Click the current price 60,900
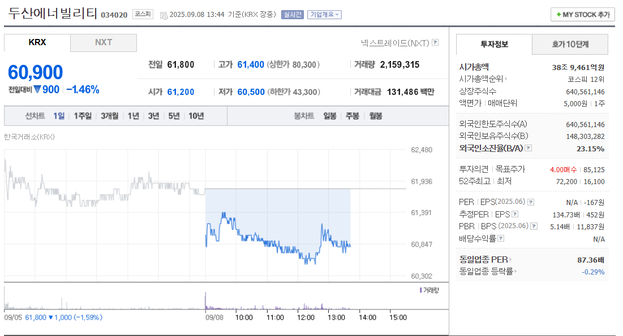The height and width of the screenshot is (336, 623). point(35,73)
